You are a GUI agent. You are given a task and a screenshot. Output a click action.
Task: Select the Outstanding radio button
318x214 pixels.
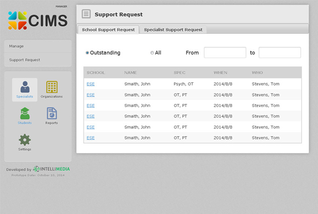point(87,52)
